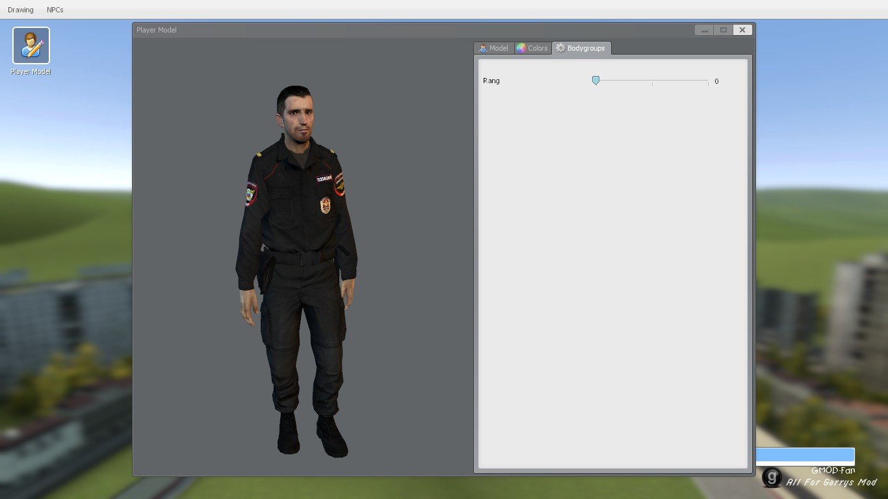
Task: Click the Rang bodygroup label
Action: pyautogui.click(x=491, y=81)
